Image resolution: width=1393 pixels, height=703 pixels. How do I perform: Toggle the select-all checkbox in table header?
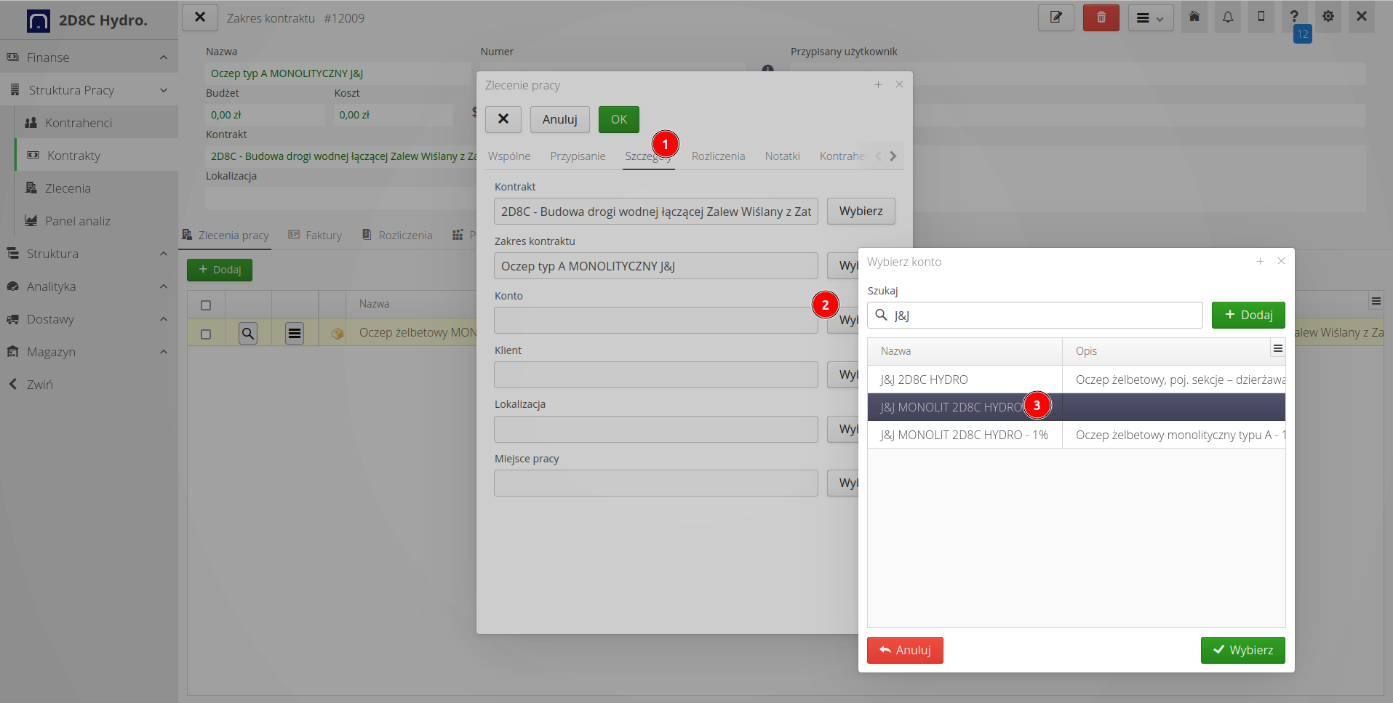point(206,305)
